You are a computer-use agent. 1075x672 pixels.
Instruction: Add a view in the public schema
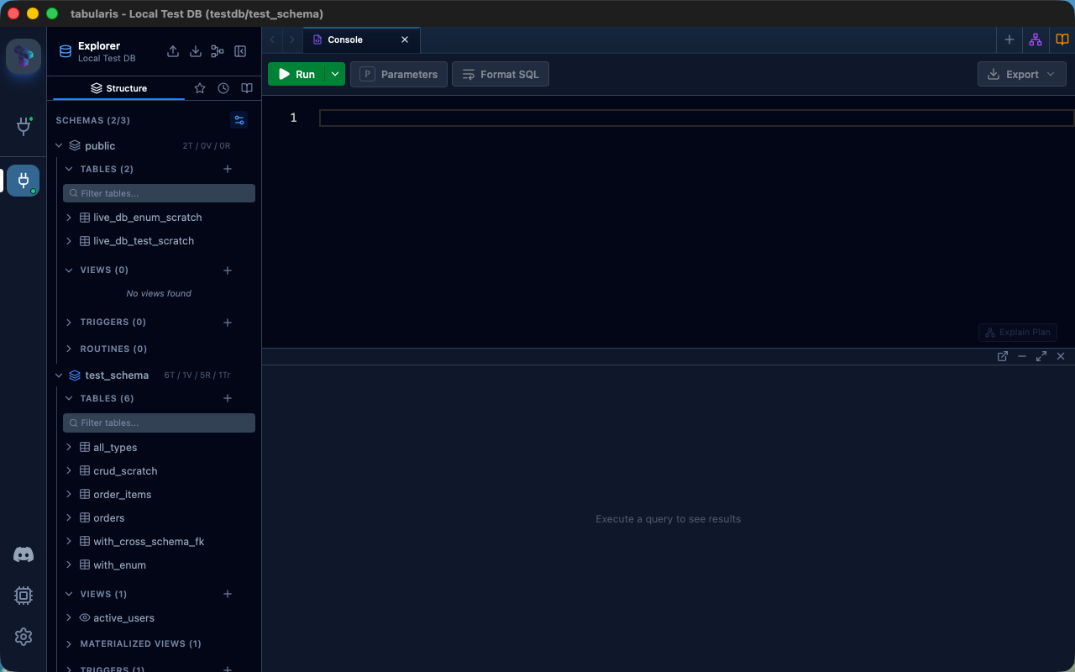coord(228,270)
